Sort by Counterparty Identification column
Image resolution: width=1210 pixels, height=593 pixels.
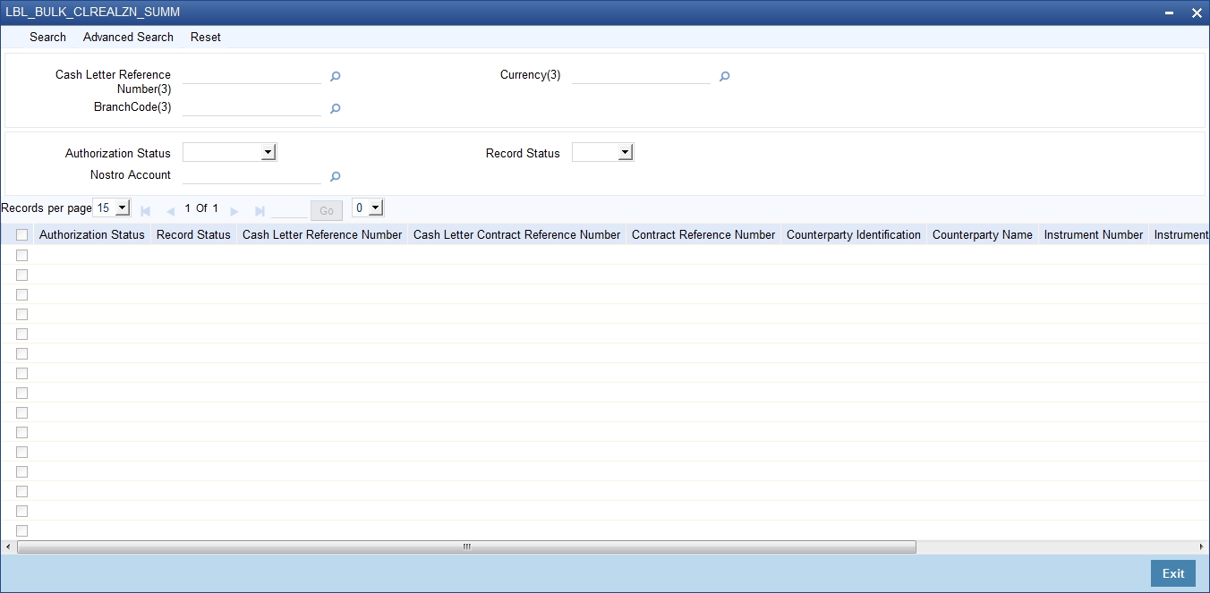[854, 234]
